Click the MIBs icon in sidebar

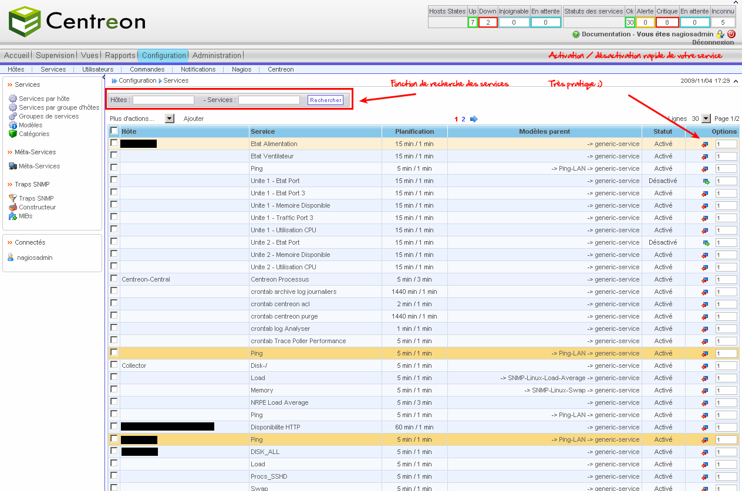coord(13,216)
